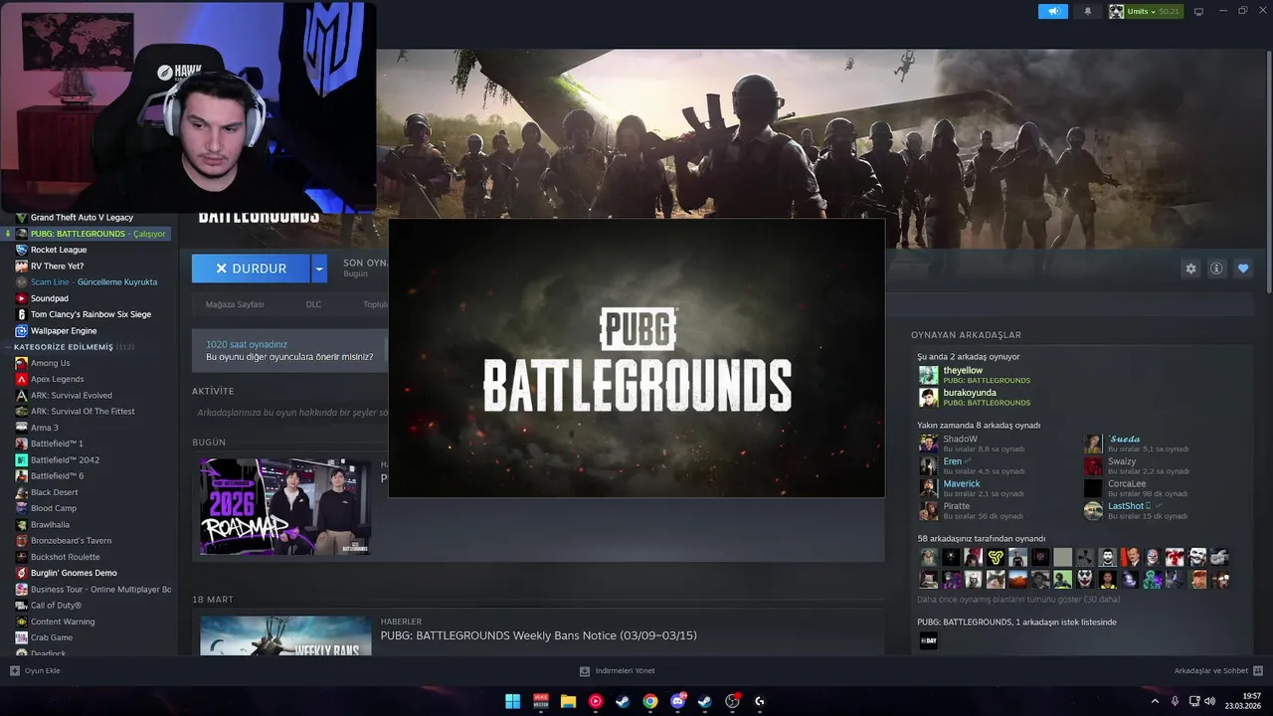This screenshot has width=1273, height=716.
Task: Open the Windows Start menu
Action: click(x=512, y=701)
